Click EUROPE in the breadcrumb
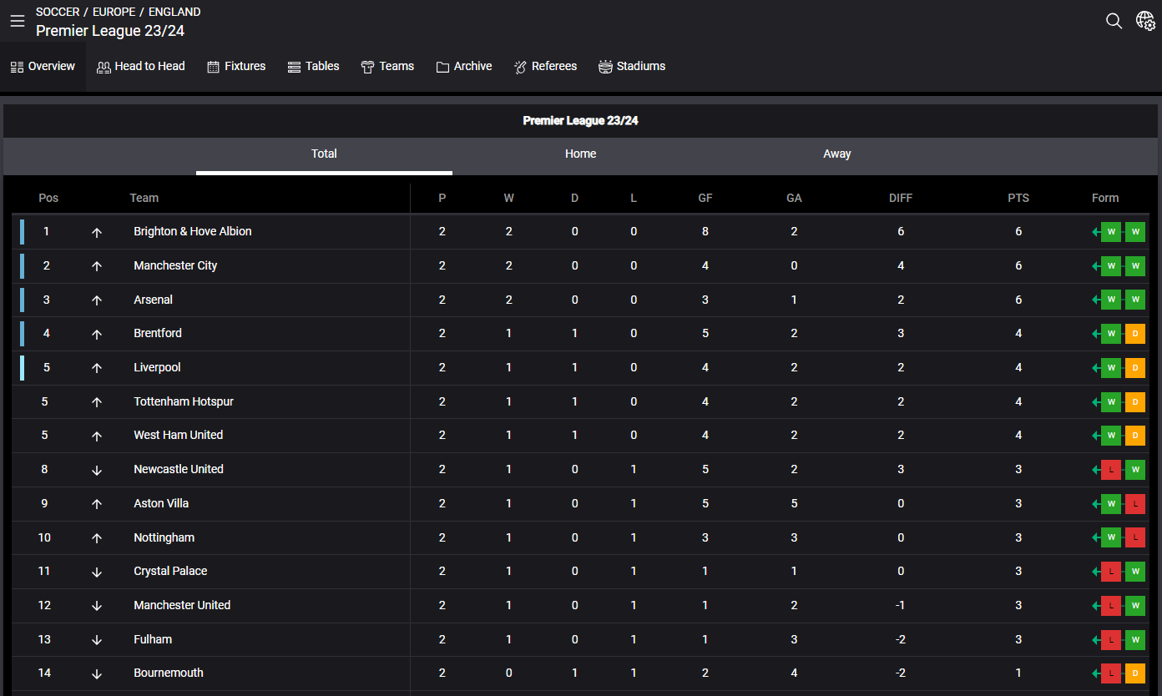The width and height of the screenshot is (1162, 696). tap(114, 12)
